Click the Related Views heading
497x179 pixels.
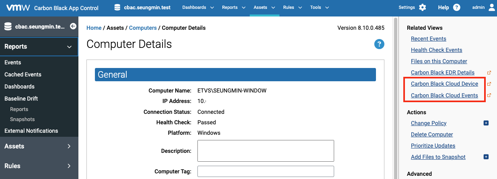coord(425,28)
